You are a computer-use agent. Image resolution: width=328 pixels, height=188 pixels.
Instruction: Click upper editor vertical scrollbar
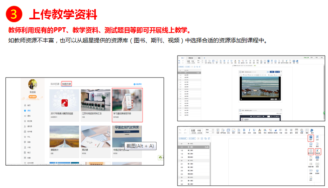pyautogui.click(x=324, y=92)
